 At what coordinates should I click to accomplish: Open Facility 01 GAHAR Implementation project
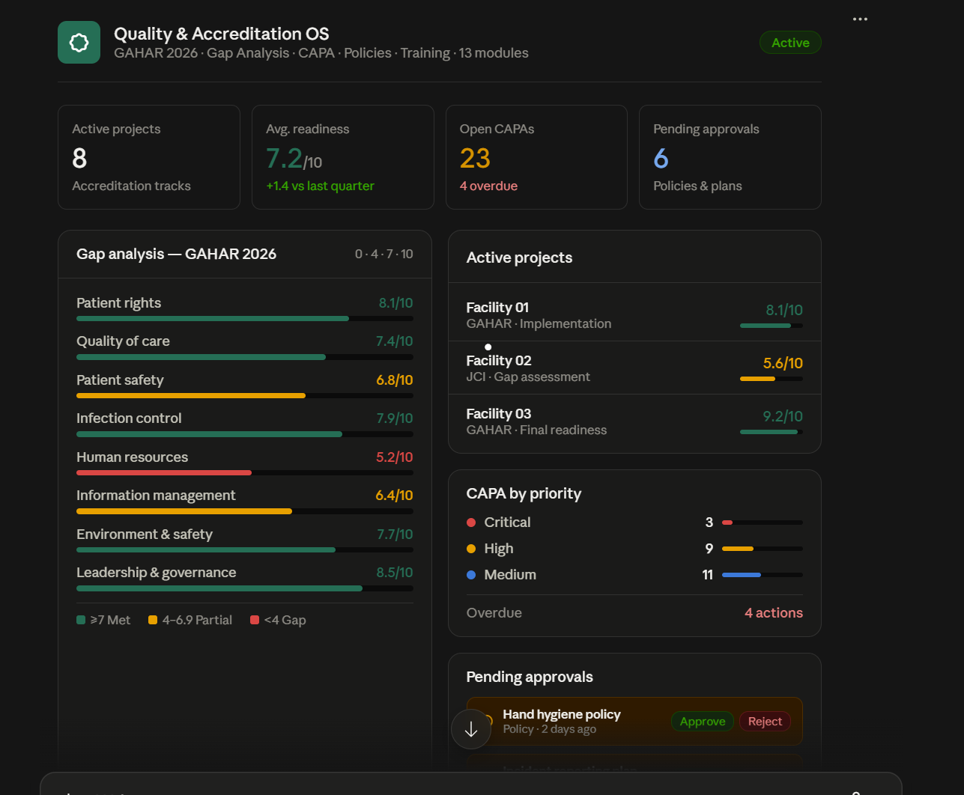(634, 315)
